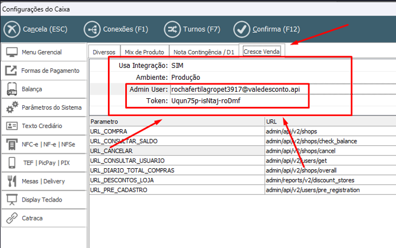The height and width of the screenshot is (248, 396).
Task: Click the Admin User field
Action: [x=235, y=90]
